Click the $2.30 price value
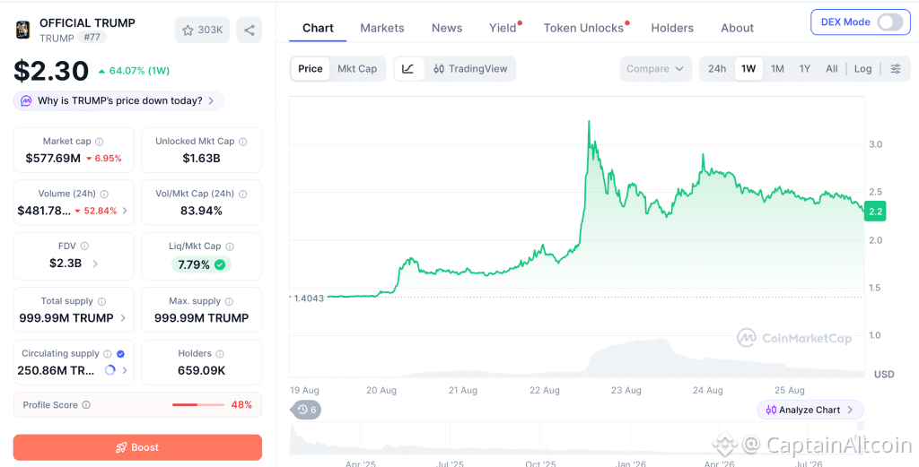 [x=51, y=71]
